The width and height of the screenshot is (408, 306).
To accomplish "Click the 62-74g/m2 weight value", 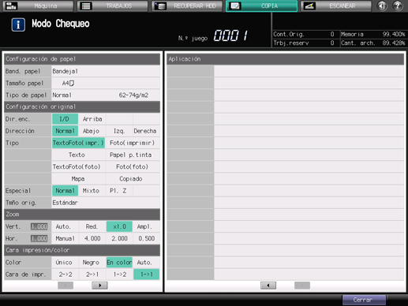I will [x=133, y=95].
